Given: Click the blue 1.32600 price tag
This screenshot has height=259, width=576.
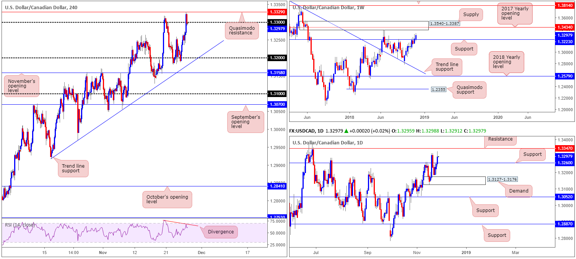Looking at the screenshot, I should [565, 163].
